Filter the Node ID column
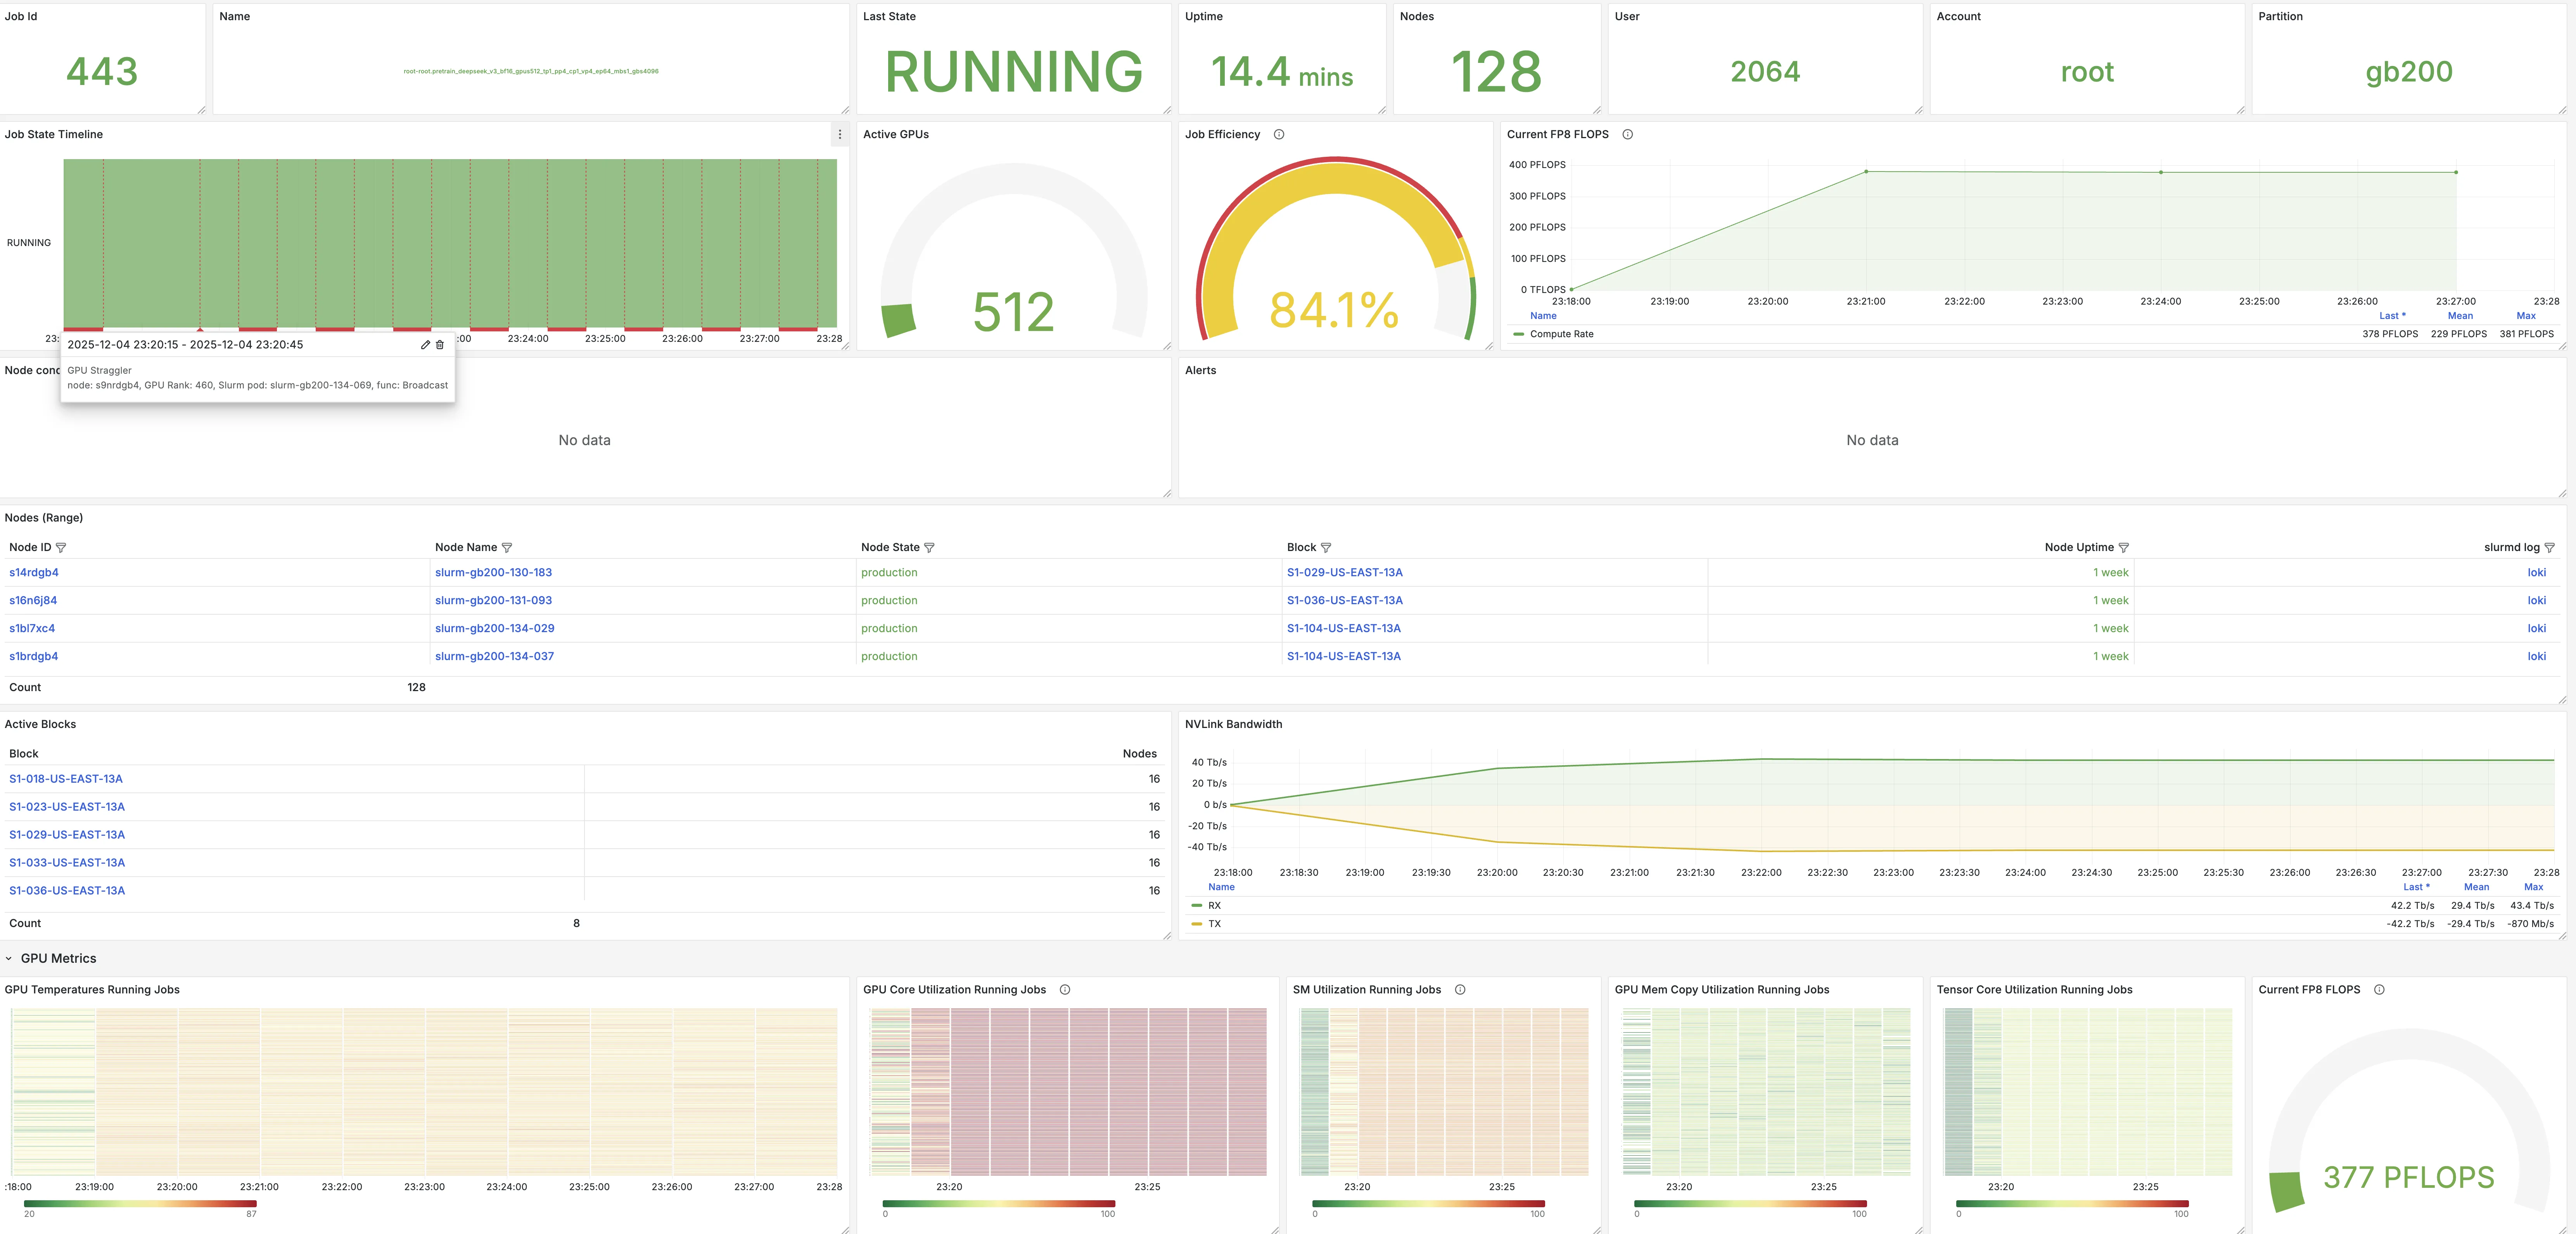Viewport: 2576px width, 1234px height. (x=61, y=548)
